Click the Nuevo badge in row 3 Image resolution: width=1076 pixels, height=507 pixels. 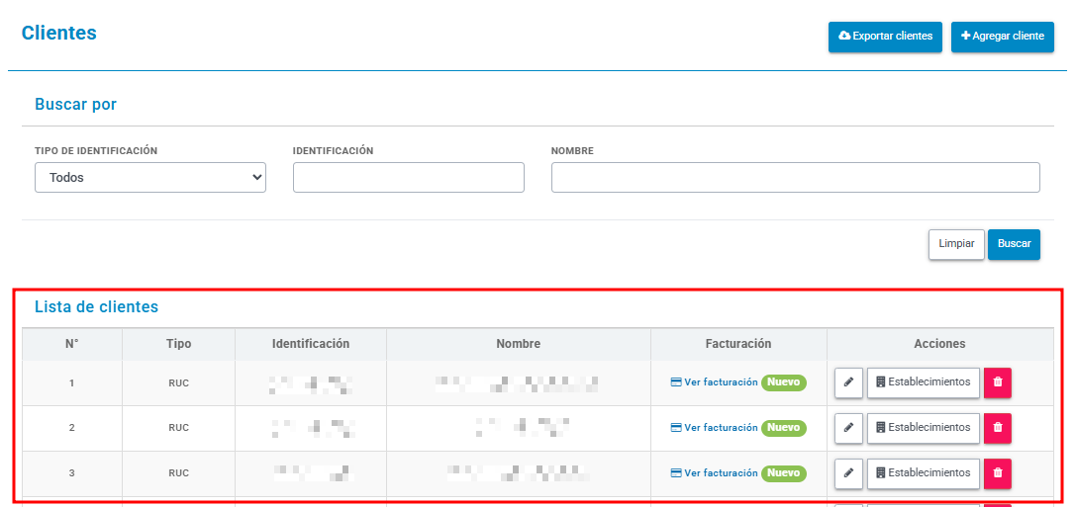tap(784, 472)
